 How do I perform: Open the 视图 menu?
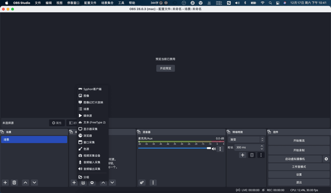point(59,3)
